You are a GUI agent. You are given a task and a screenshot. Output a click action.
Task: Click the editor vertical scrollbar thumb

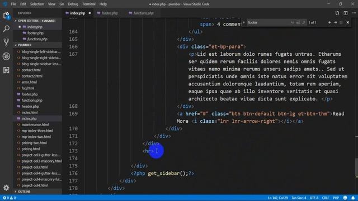(356, 168)
